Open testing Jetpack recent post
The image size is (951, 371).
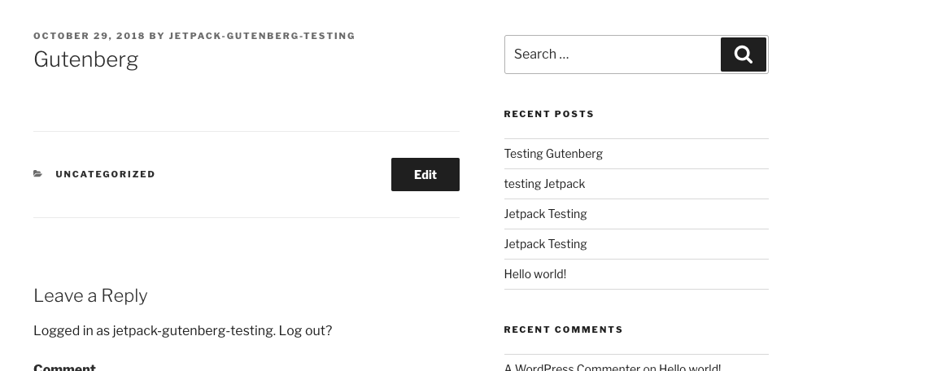coord(543,184)
